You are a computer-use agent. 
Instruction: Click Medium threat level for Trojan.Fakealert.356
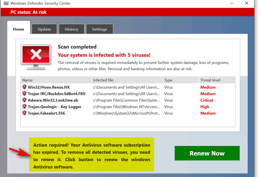tap(208, 113)
